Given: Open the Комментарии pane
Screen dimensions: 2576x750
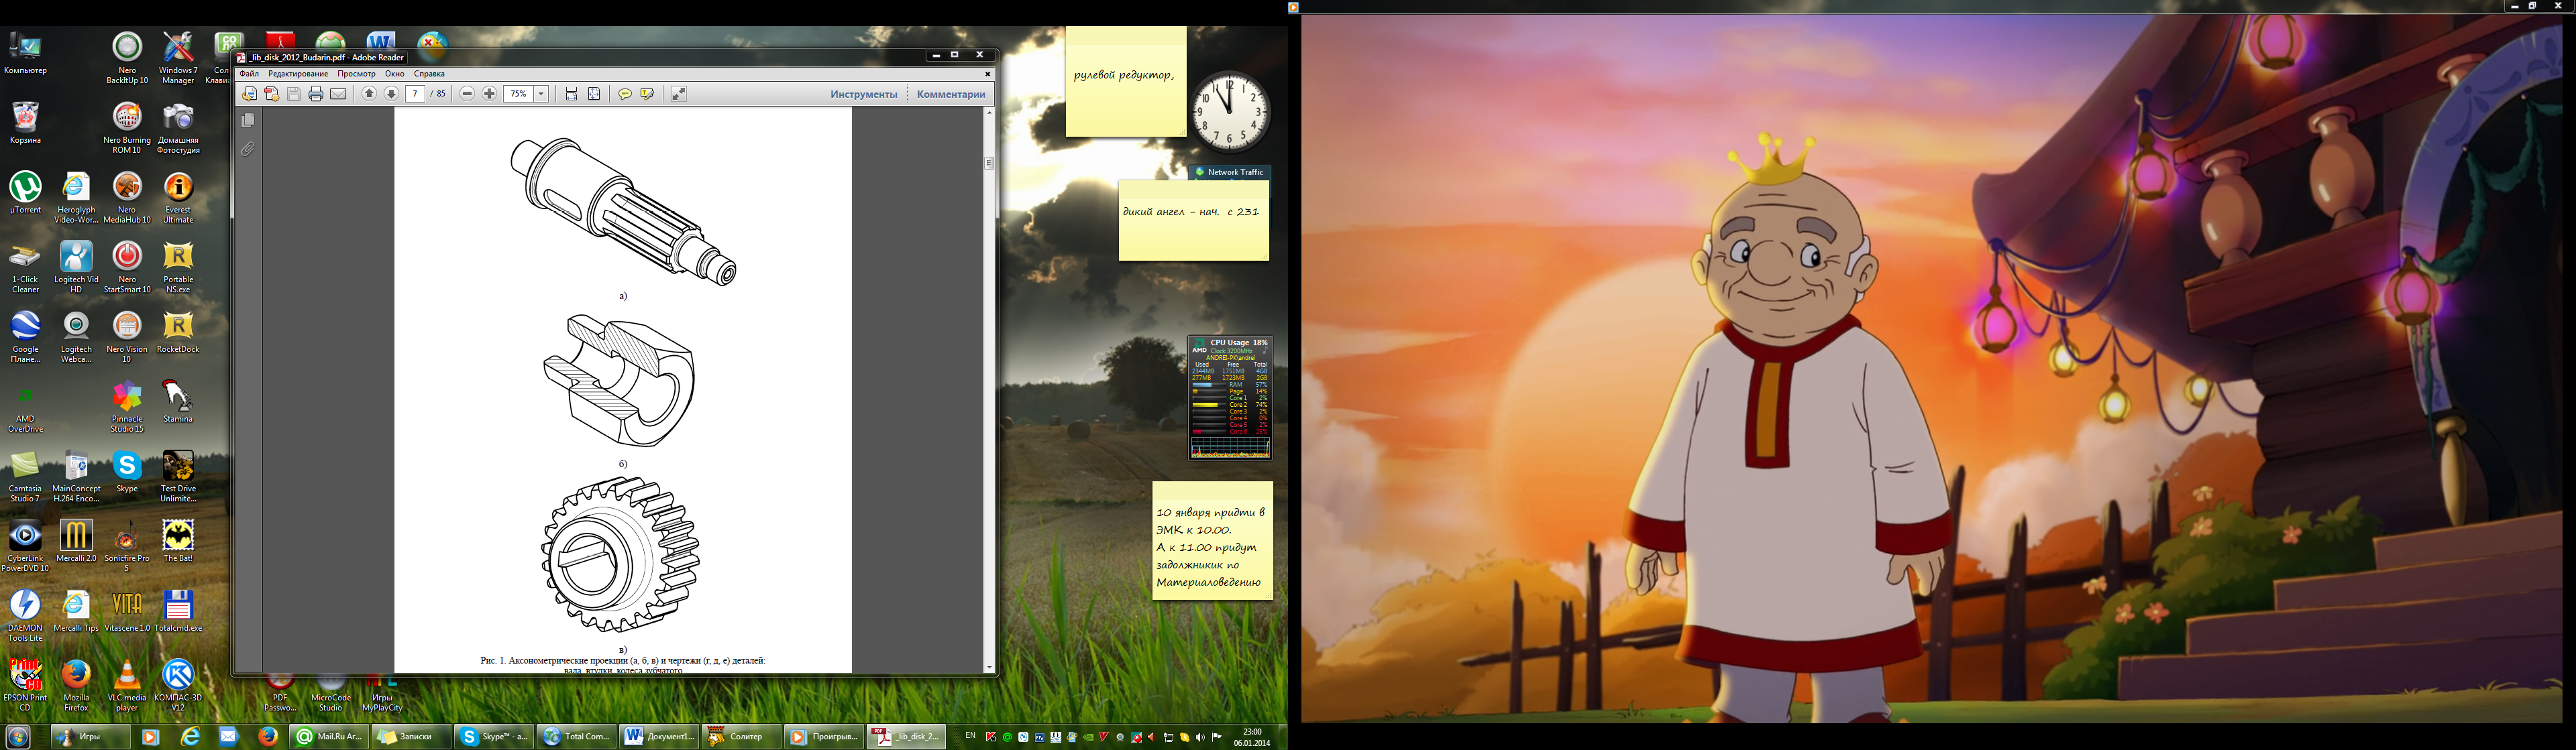Looking at the screenshot, I should click(951, 94).
